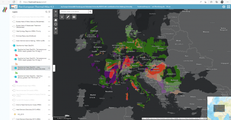Uncheck Temperature at 2000m depth sublayer
The image size is (231, 120).
click(x=16, y=50)
